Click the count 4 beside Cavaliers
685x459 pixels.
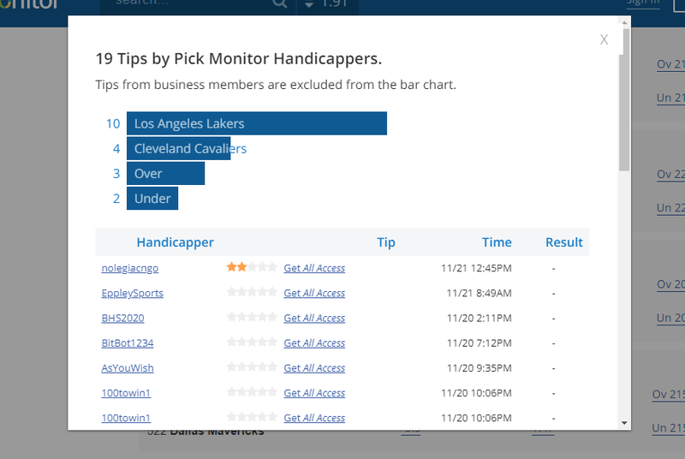click(116, 148)
